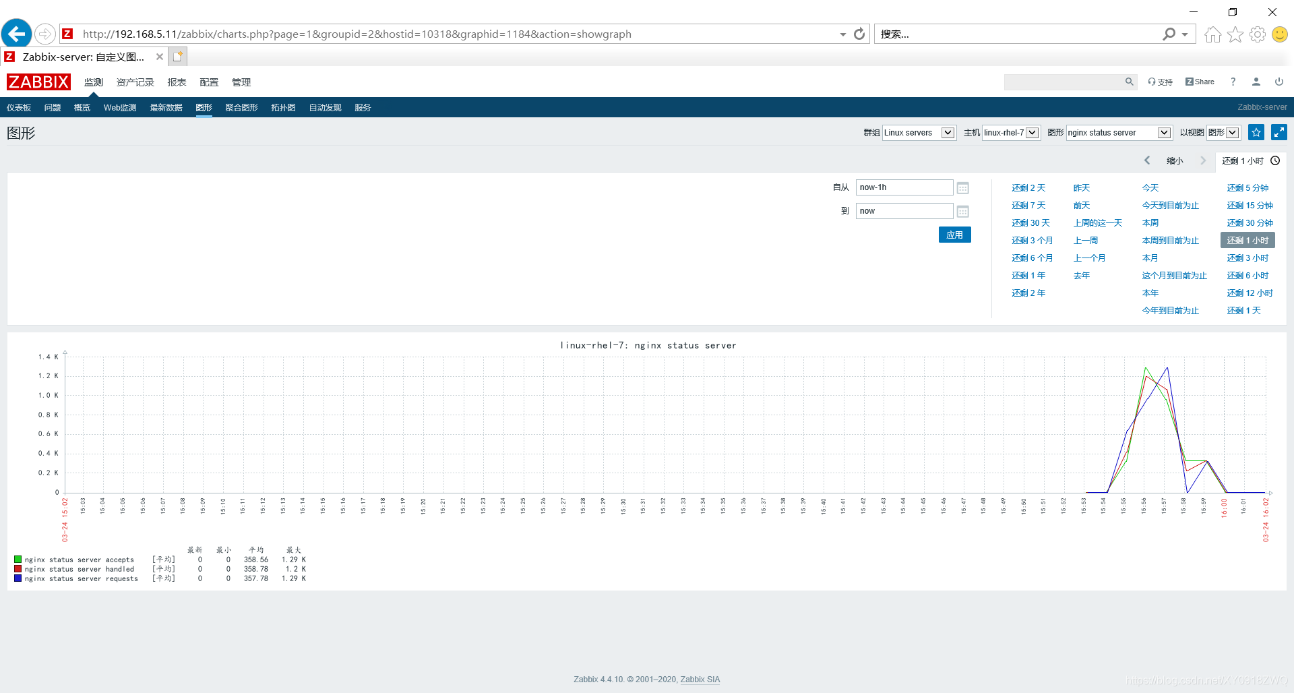
Task: Click the To field containing now
Action: point(904,211)
